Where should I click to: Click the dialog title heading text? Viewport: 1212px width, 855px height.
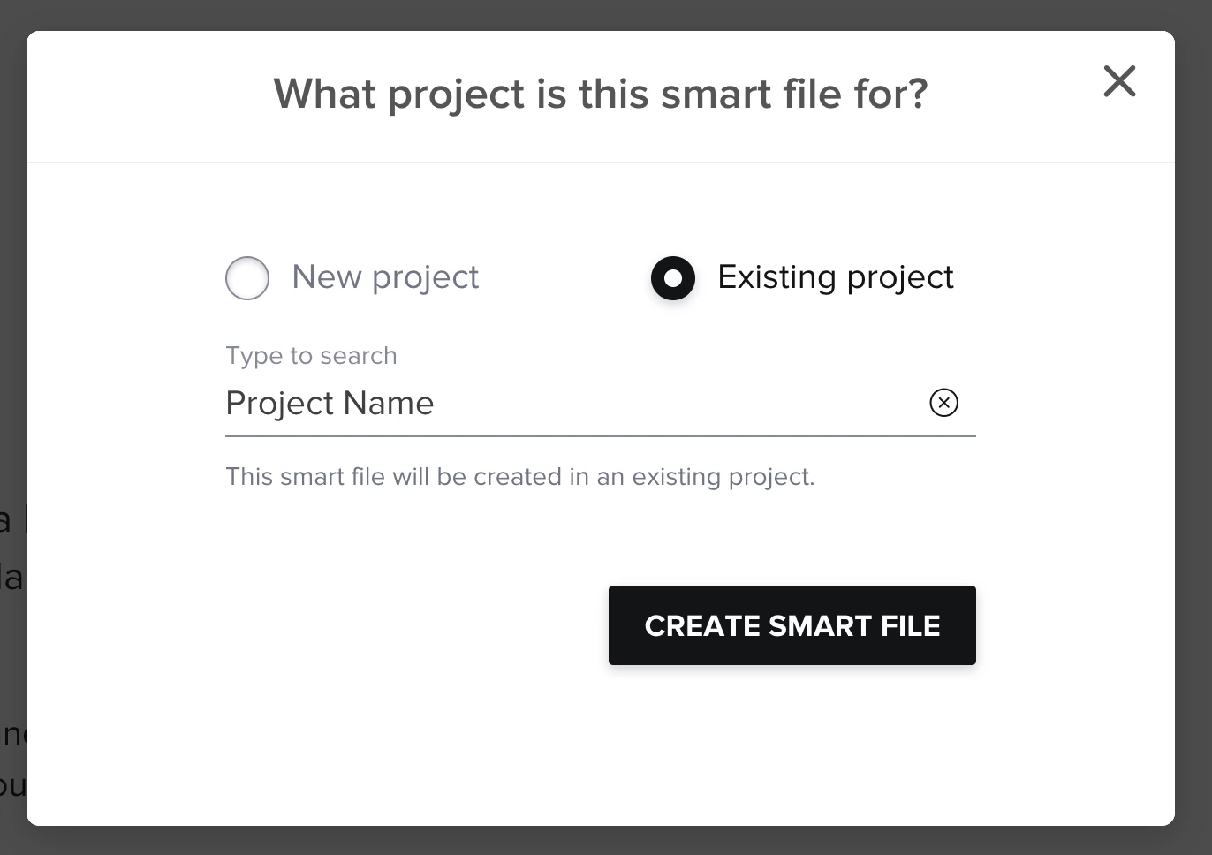[x=601, y=94]
